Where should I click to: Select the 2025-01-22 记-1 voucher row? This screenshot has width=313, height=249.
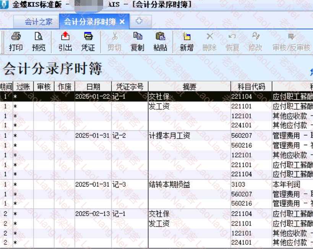pyautogui.click(x=130, y=97)
